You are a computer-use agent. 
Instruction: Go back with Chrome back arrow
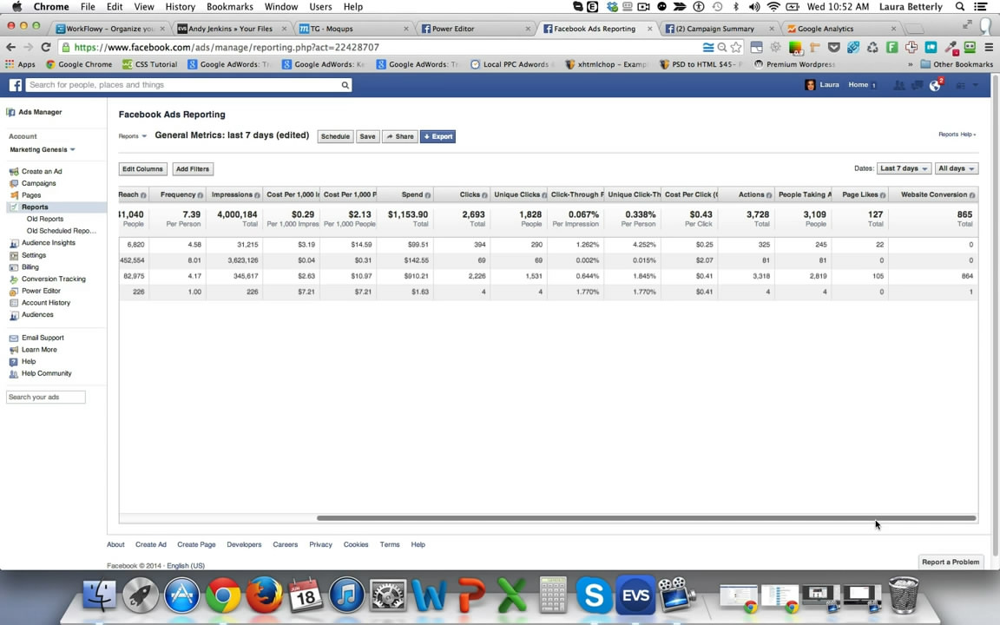pos(10,47)
